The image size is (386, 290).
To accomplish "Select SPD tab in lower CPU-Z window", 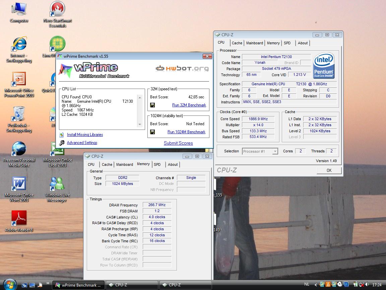I will 157,164.
